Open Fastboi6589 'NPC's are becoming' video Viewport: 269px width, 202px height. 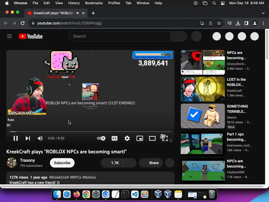pos(203,170)
